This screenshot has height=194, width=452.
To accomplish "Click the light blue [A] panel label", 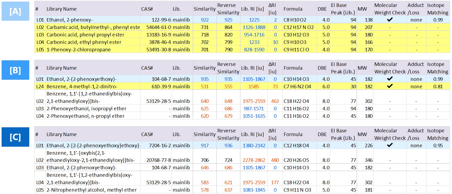I will coord(15,11).
